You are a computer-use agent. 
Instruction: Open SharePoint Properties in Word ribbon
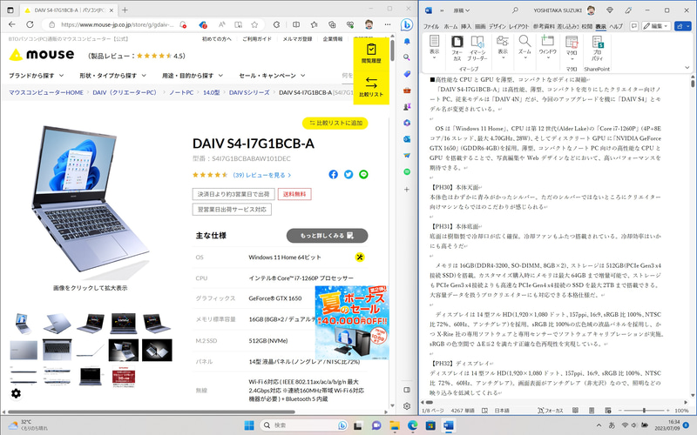[x=597, y=48]
